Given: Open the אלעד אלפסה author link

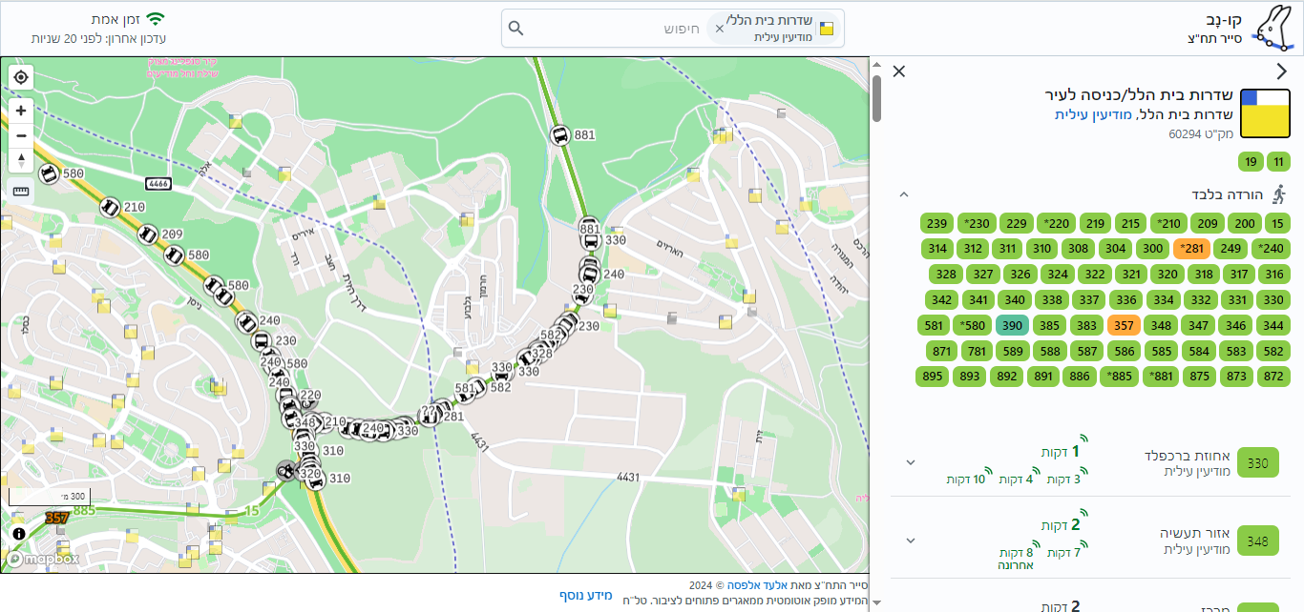Looking at the screenshot, I should click(x=759, y=584).
